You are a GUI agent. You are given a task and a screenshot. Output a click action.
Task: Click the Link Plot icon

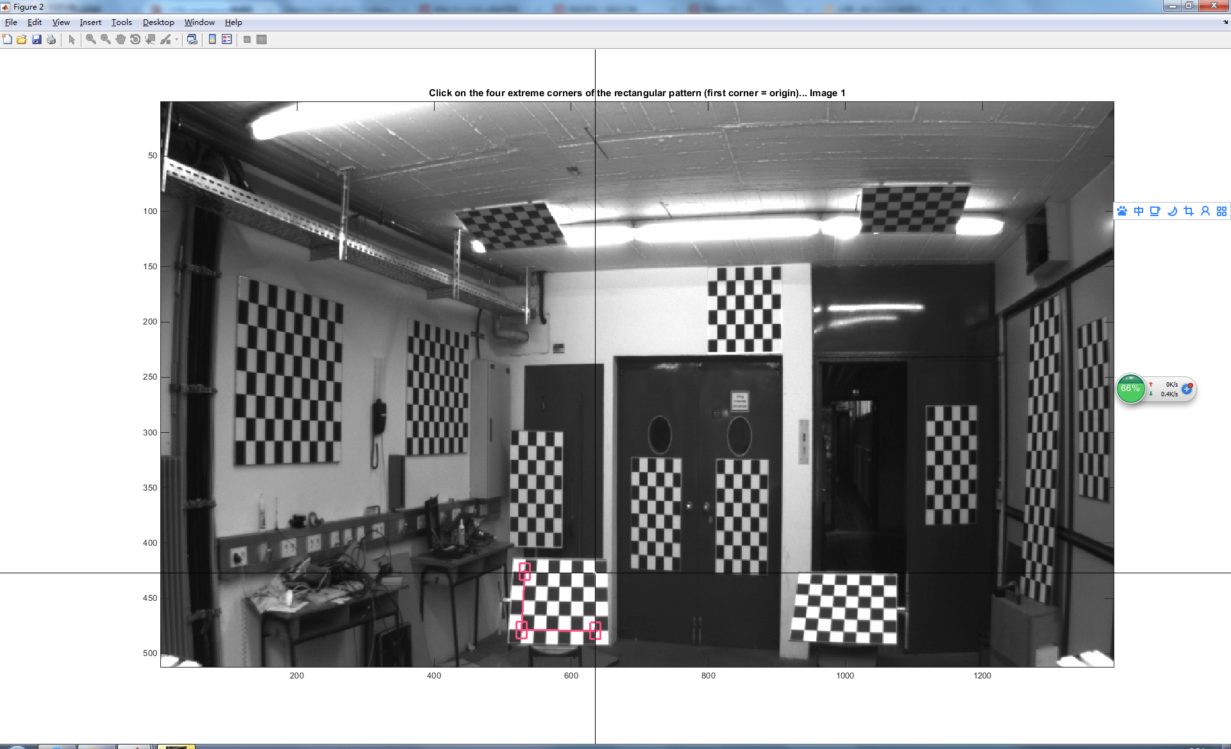(191, 38)
